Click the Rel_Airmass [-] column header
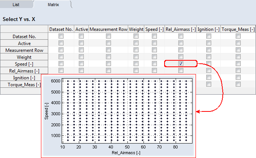The image size is (256, 158). point(181,29)
